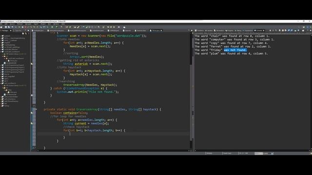Image resolution: width=312 pixels, height=175 pixels.
Task: Open Package Explorer view menu icon
Action: tap(28, 34)
